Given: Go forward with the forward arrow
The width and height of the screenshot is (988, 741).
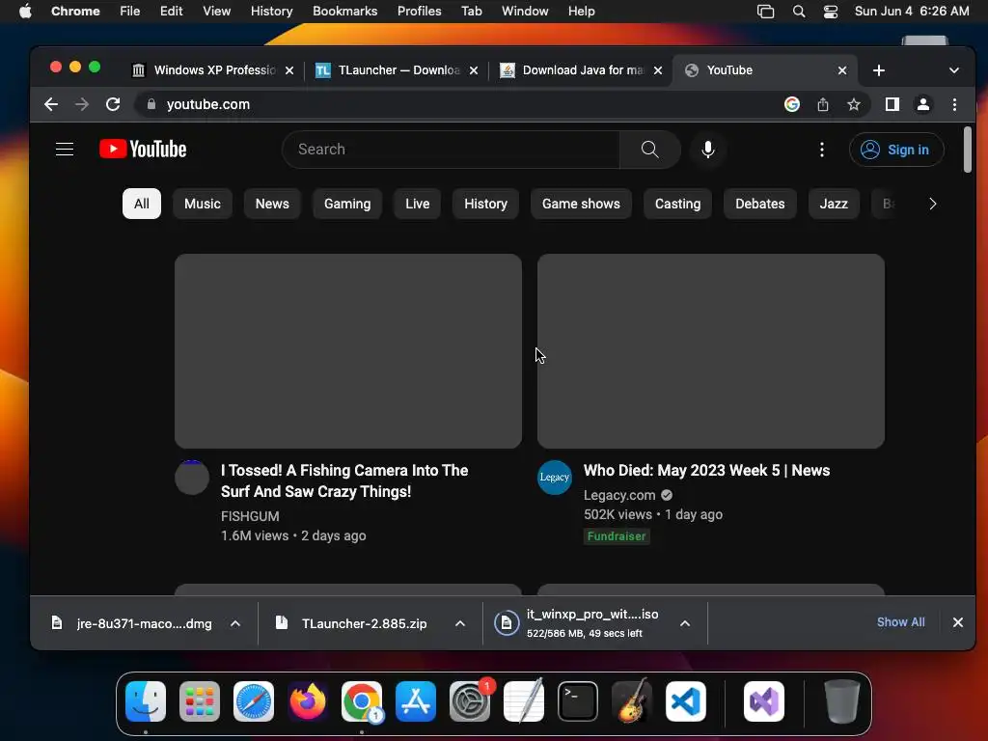Looking at the screenshot, I should pos(82,104).
